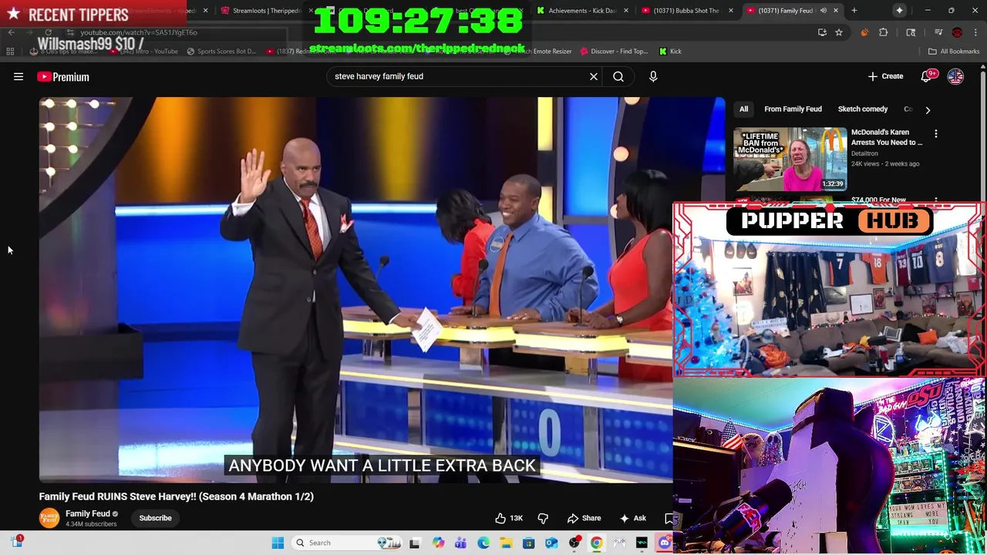Open Kick bookmark
Screen dimensions: 987x555
[x=670, y=52]
